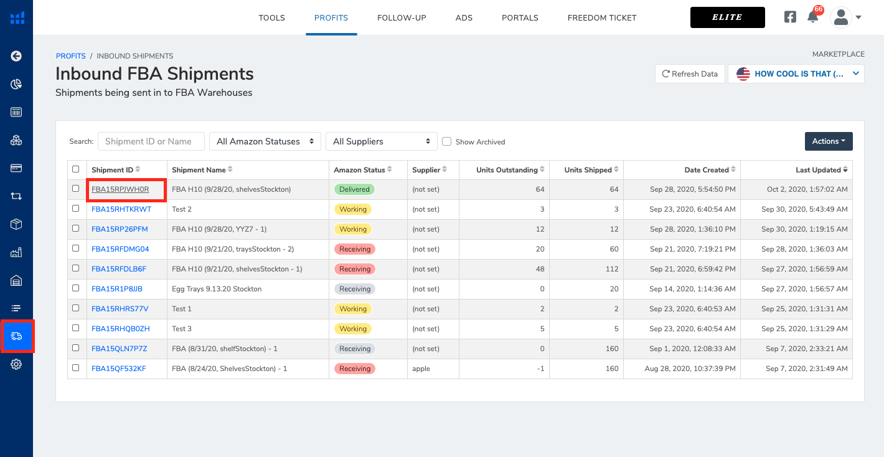Viewport: 884px width, 457px height.
Task: Open the warehouse icon in sidebar
Action: point(16,280)
